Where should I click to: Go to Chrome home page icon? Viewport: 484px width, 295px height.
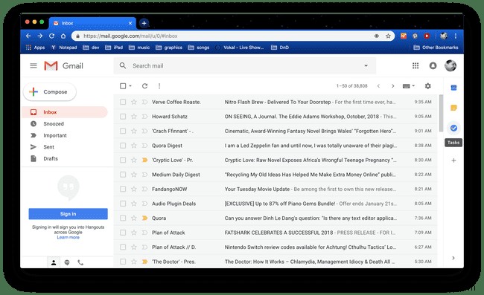click(63, 36)
